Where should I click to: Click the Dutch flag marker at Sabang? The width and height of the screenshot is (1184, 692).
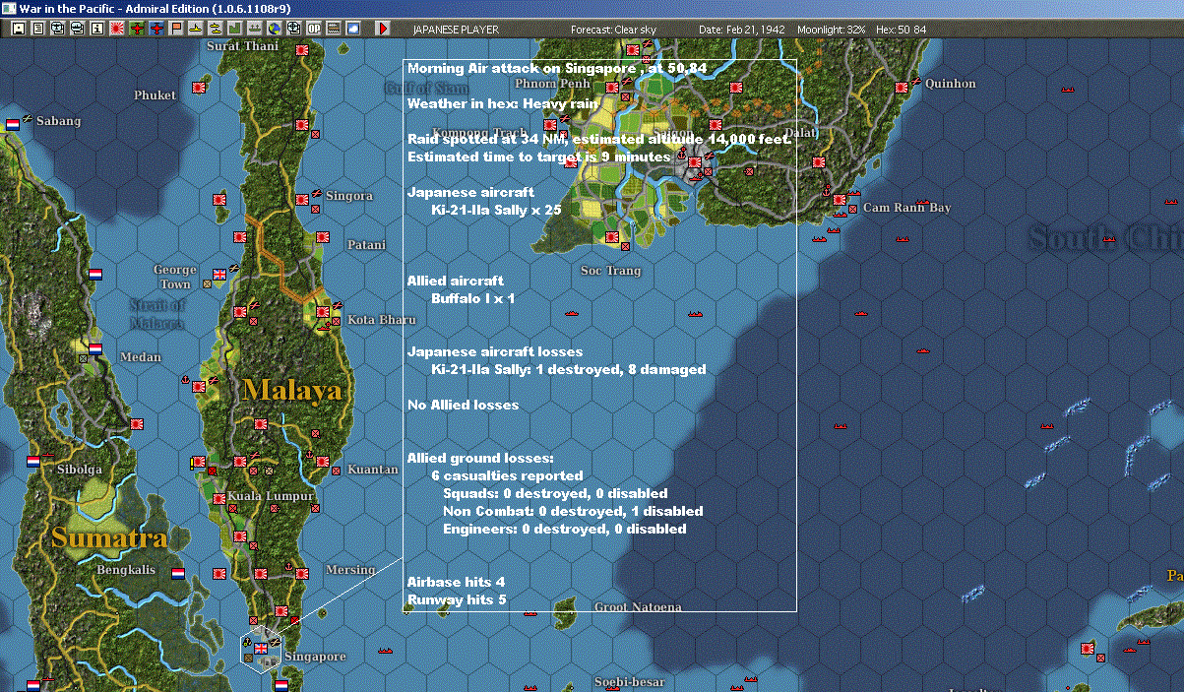point(13,124)
